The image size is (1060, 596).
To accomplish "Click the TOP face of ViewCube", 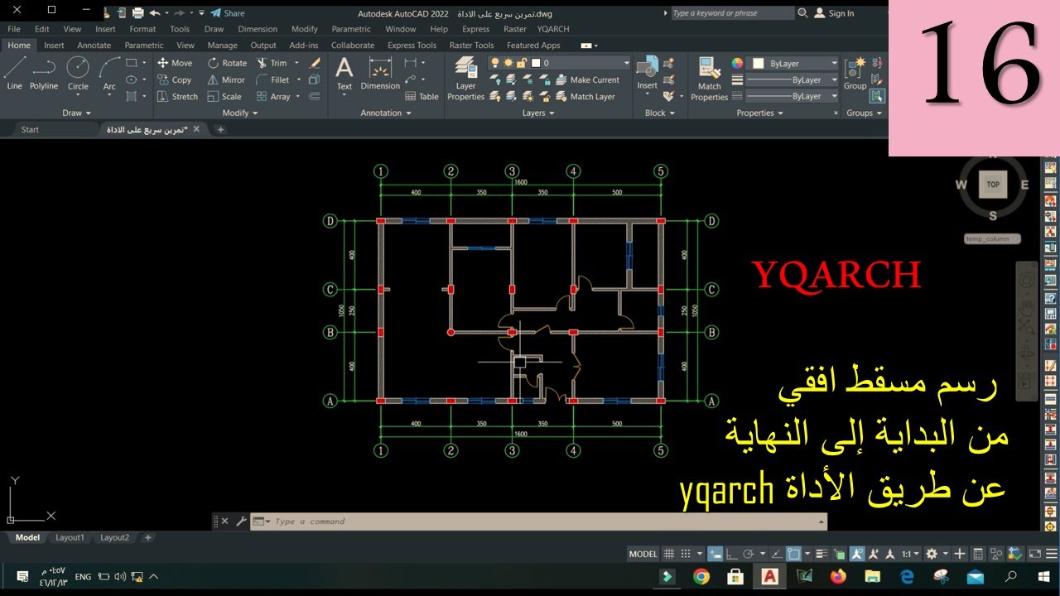I will click(993, 185).
